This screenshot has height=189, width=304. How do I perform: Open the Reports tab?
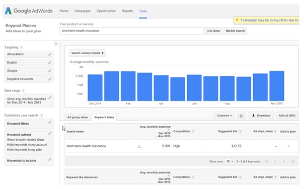coord(127,11)
